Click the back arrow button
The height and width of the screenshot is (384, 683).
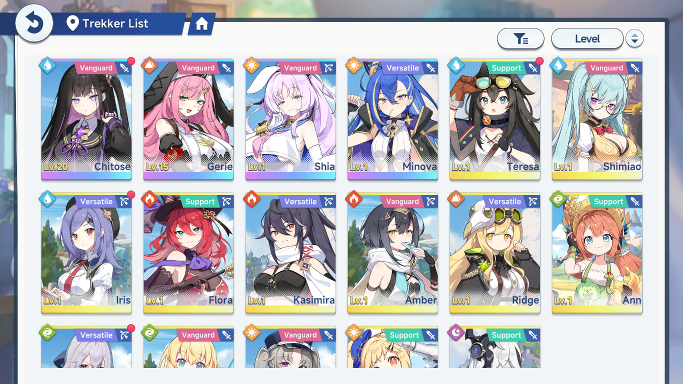coord(34,23)
